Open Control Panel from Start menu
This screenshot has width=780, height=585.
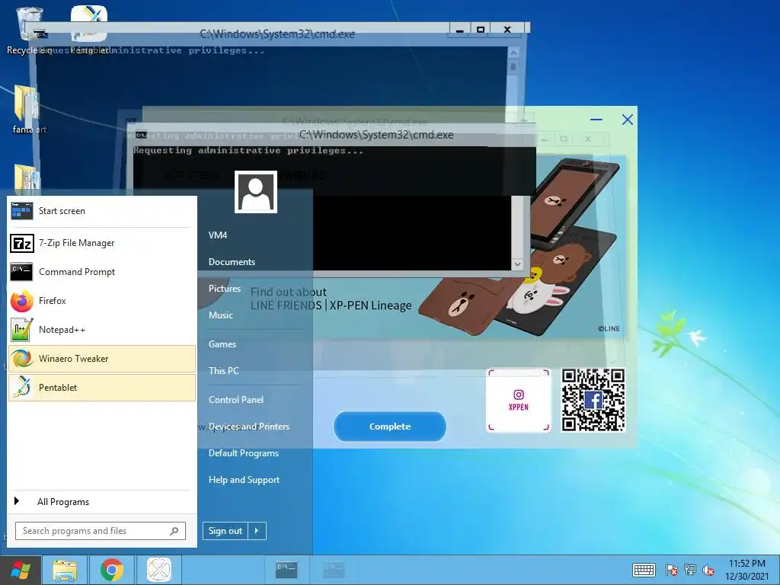pos(236,400)
